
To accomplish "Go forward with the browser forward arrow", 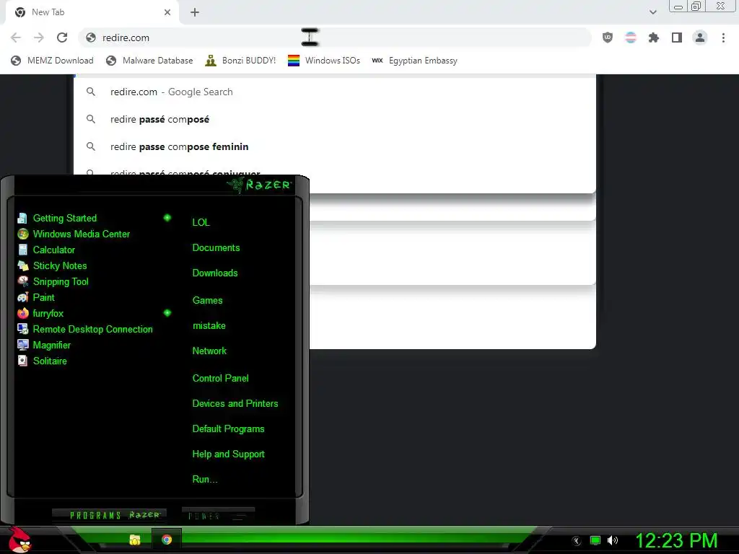I will (x=39, y=38).
